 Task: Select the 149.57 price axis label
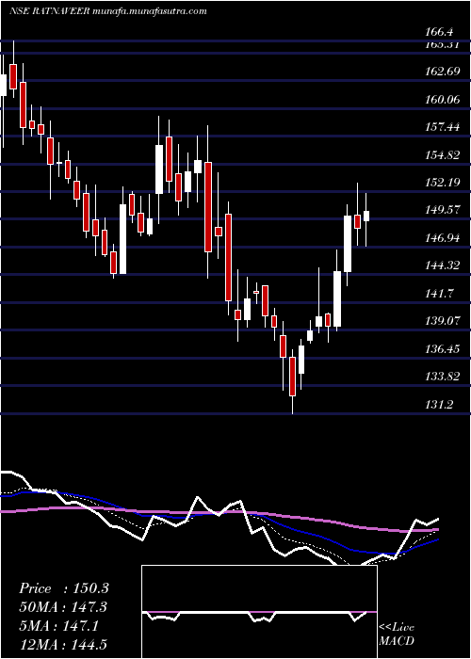tap(443, 211)
